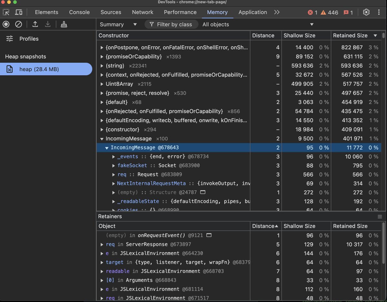
Task: Open the DevTools three-dot customize menu
Action: (379, 12)
